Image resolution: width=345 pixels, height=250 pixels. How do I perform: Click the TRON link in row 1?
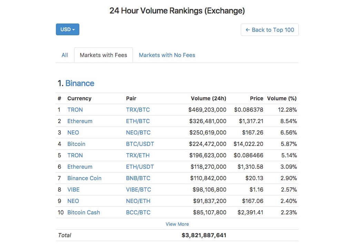coord(75,110)
